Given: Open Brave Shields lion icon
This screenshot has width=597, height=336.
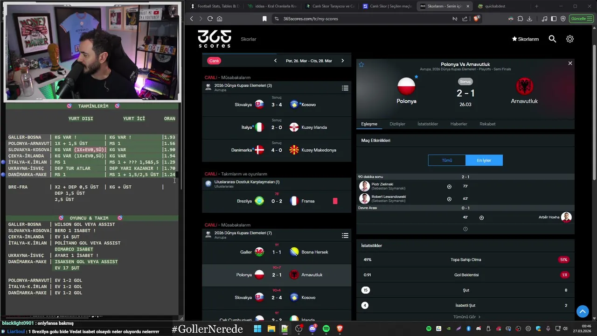Looking at the screenshot, I should (476, 19).
